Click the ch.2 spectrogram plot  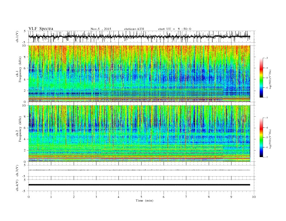(x=139, y=134)
